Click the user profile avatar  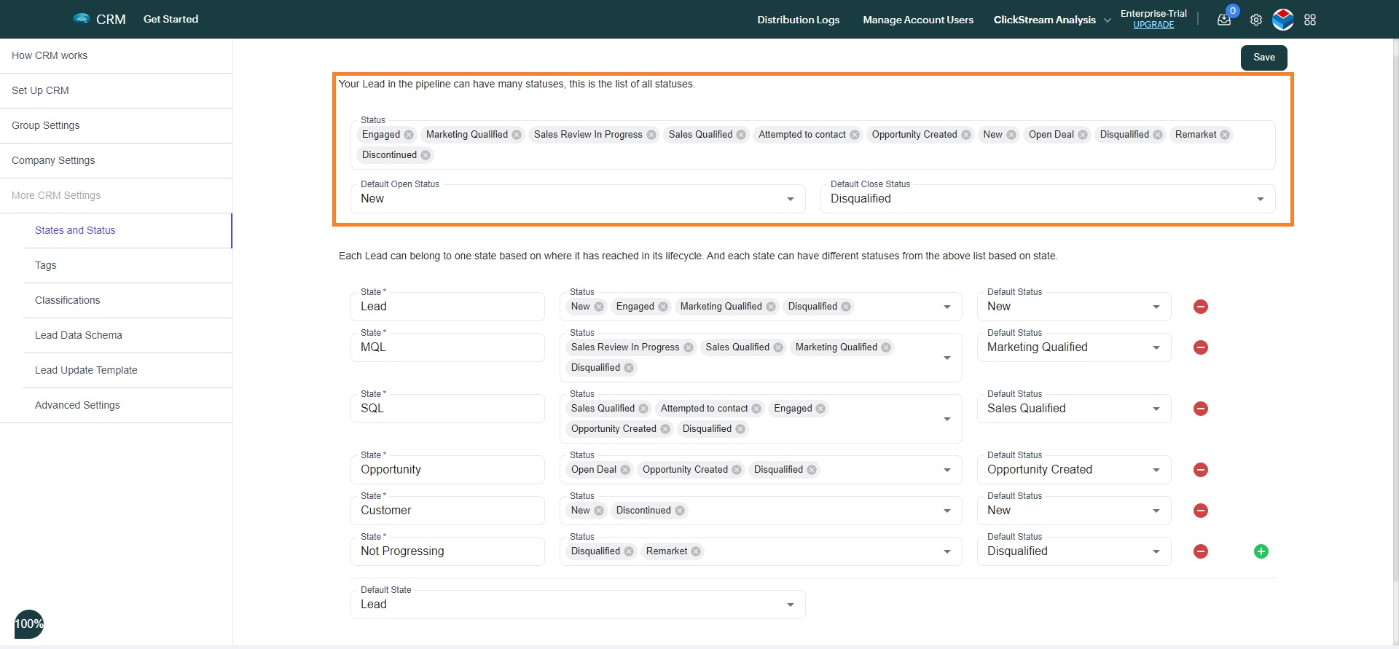click(1283, 20)
